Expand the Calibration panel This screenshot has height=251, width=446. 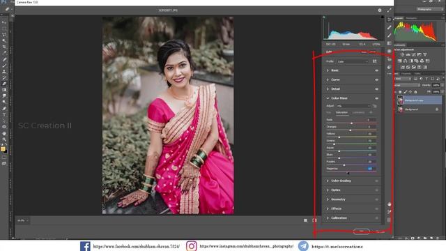[328, 218]
